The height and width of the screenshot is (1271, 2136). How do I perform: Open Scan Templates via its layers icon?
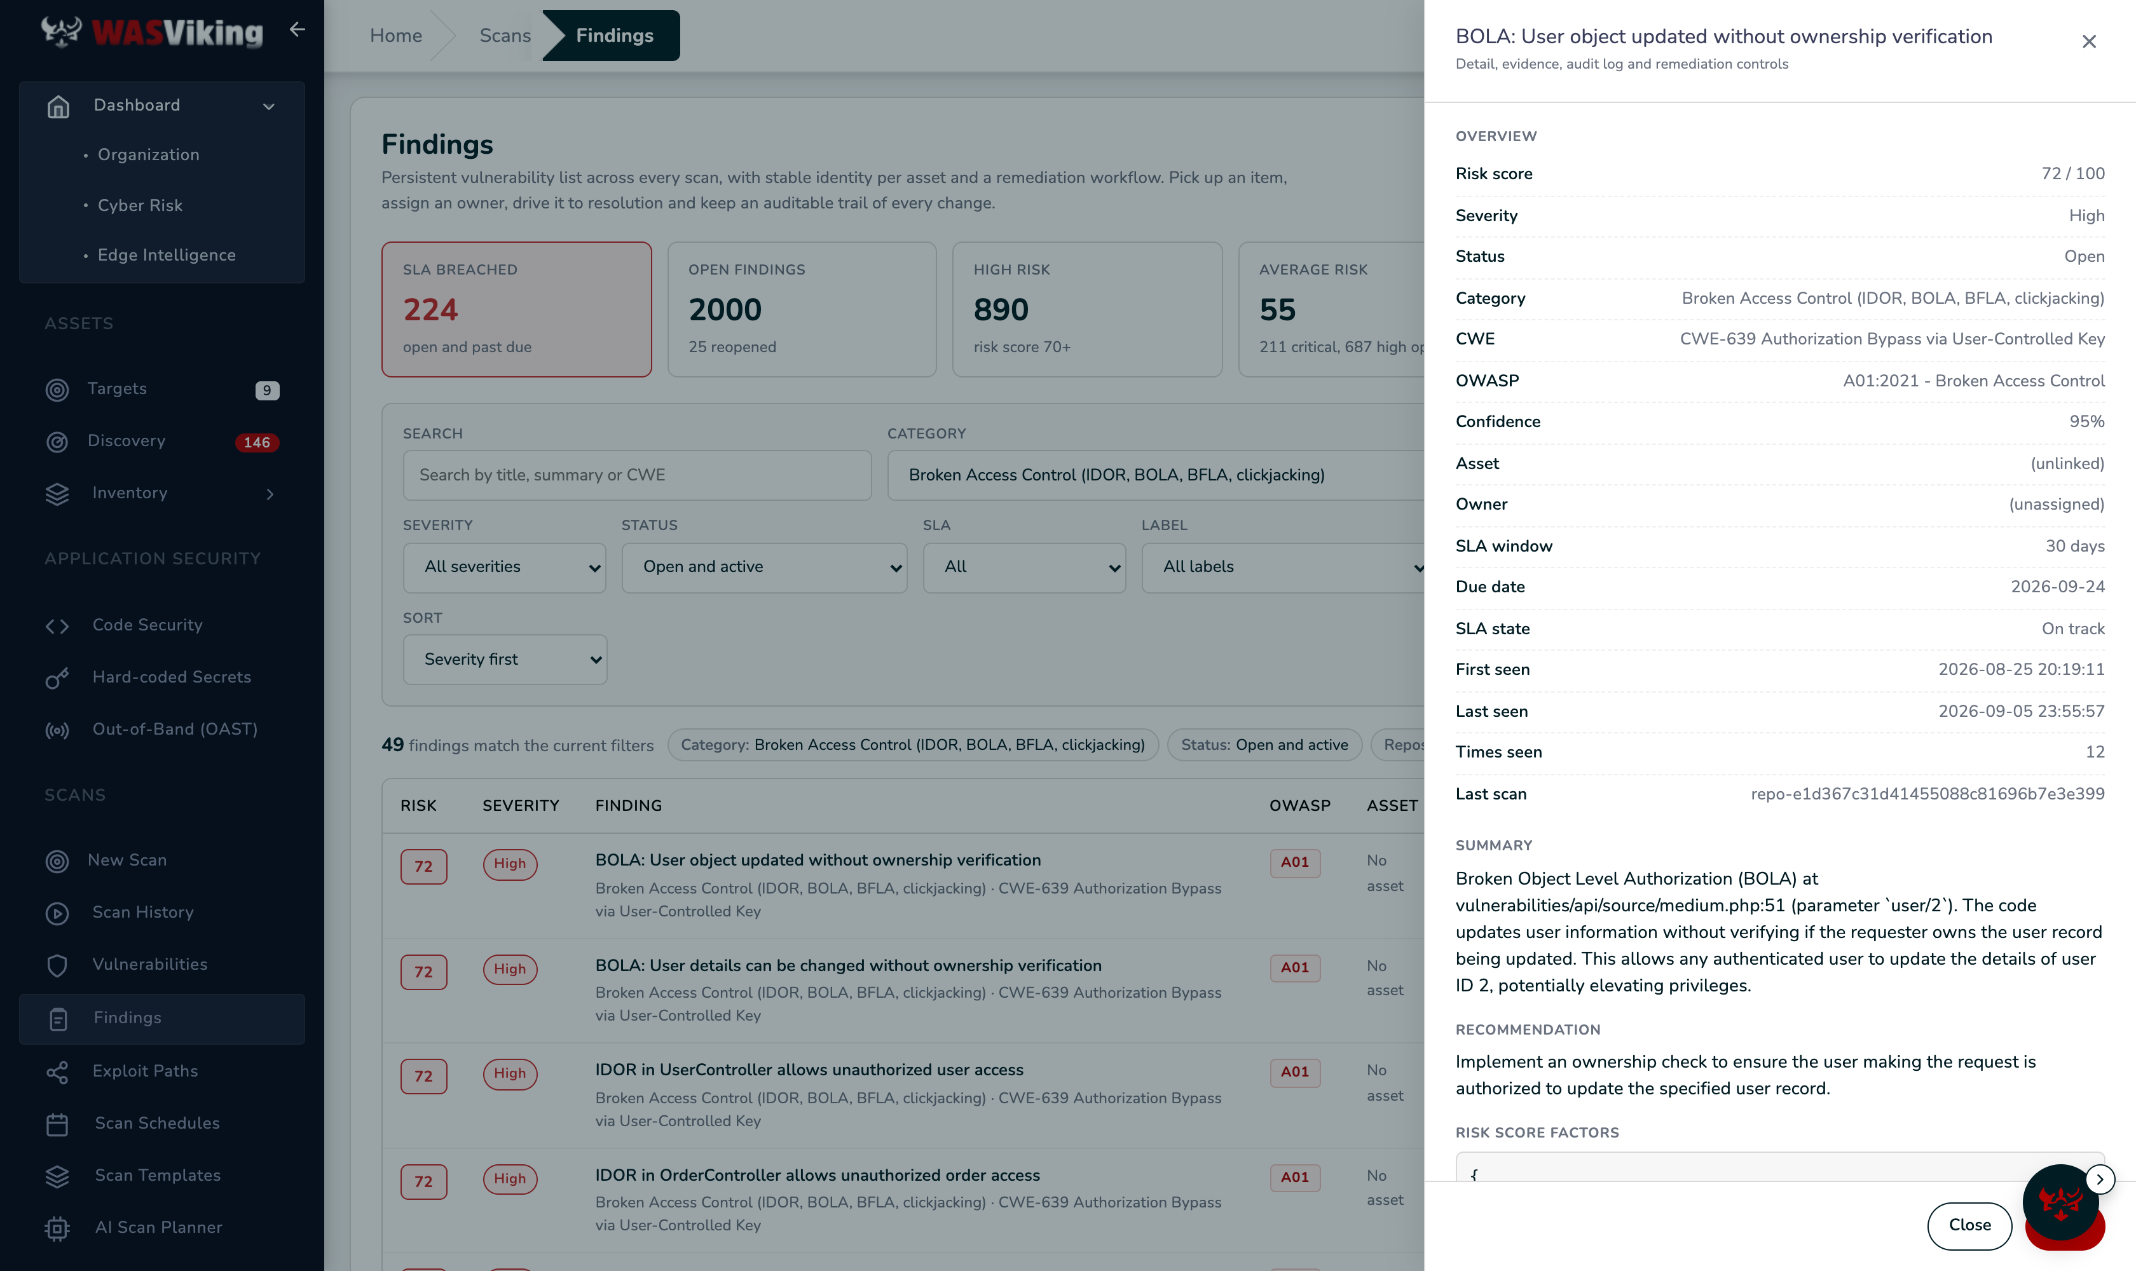click(x=57, y=1177)
